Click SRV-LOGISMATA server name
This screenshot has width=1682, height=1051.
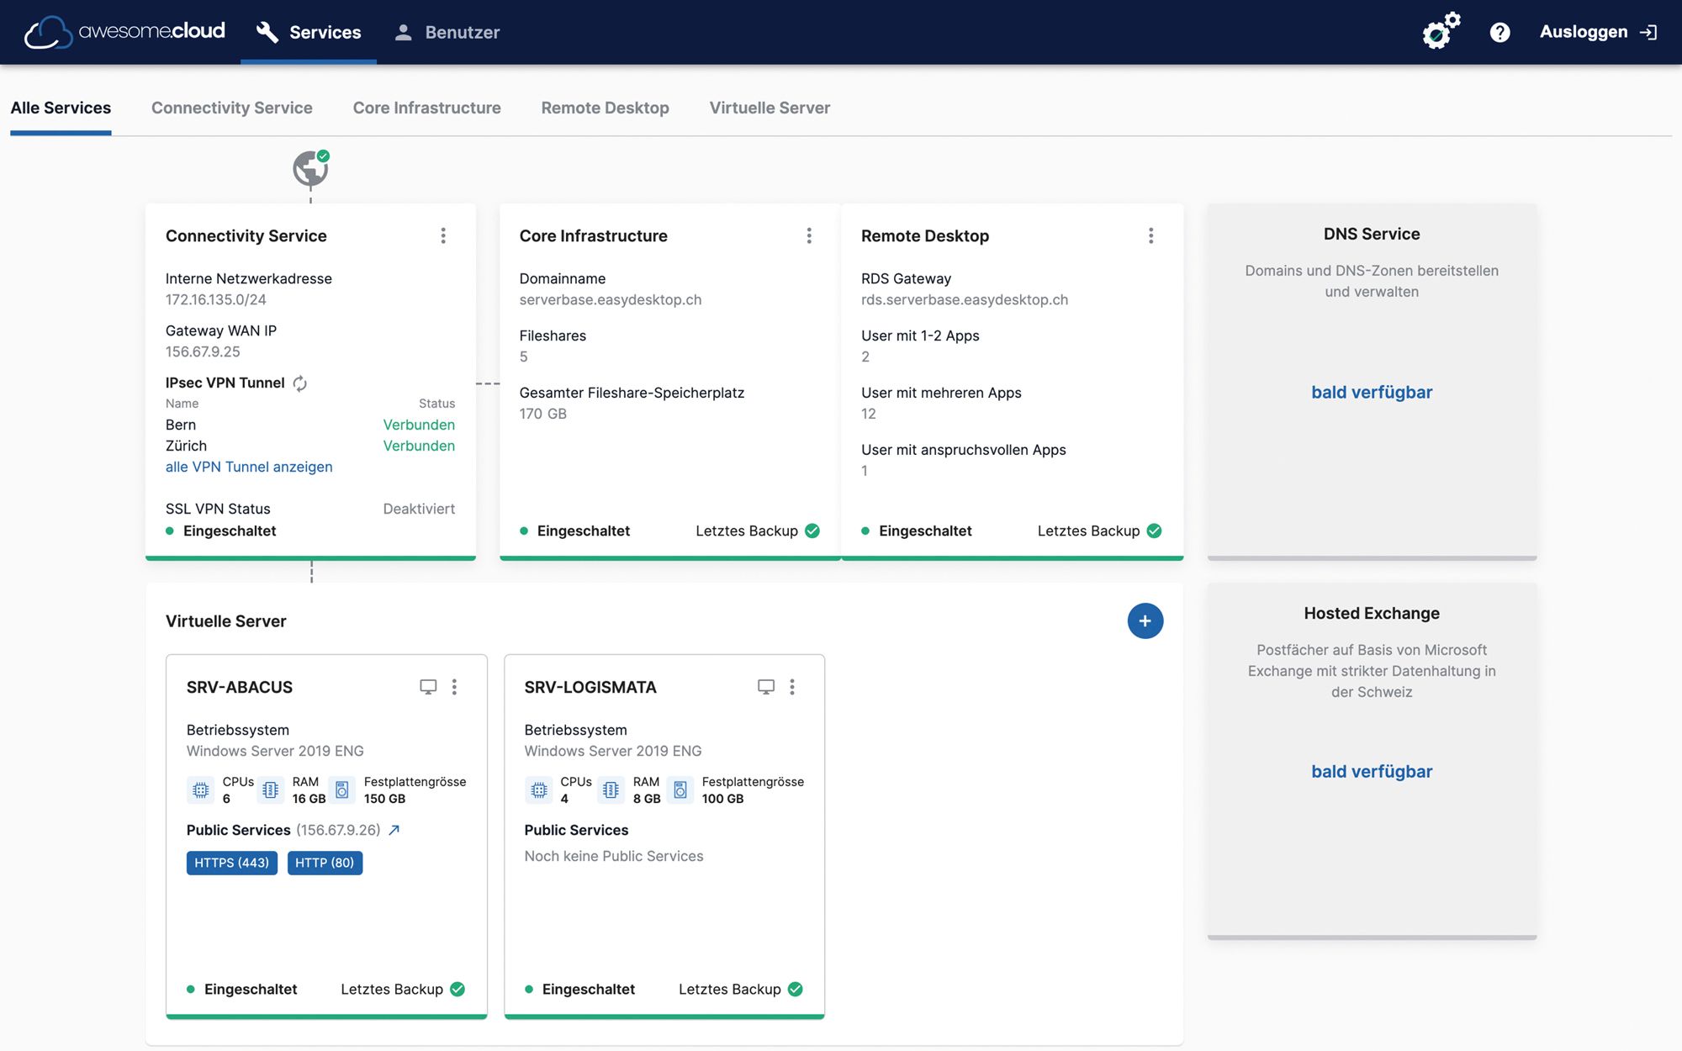(590, 687)
